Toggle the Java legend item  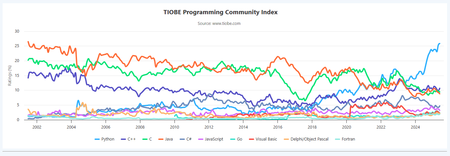[166, 139]
